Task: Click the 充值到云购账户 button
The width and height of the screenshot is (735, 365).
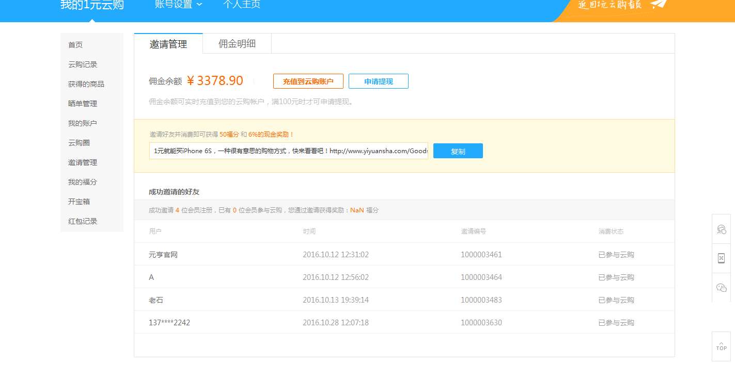Action: pos(308,81)
